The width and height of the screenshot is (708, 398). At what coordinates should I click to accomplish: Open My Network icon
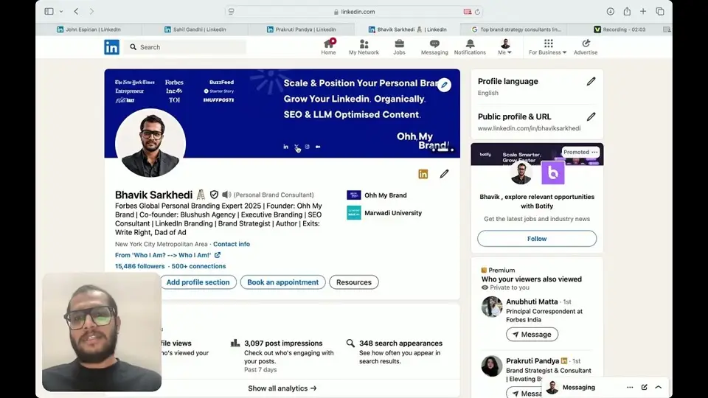pos(364,47)
